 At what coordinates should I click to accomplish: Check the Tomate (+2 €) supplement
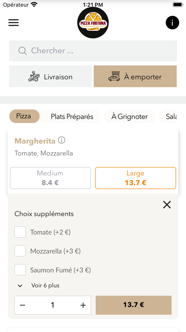20,232
